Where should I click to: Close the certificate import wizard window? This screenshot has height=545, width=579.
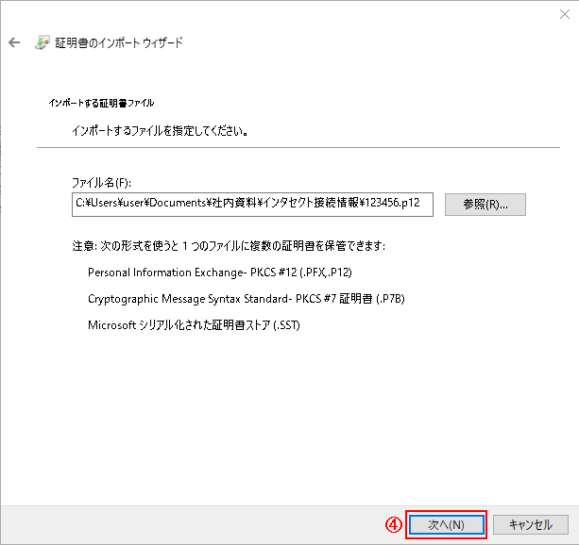coord(563,13)
